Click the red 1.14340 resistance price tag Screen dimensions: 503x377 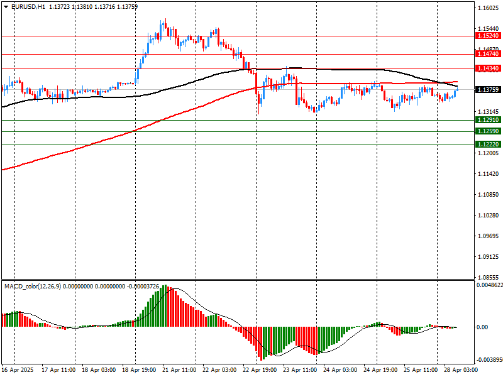coord(488,68)
